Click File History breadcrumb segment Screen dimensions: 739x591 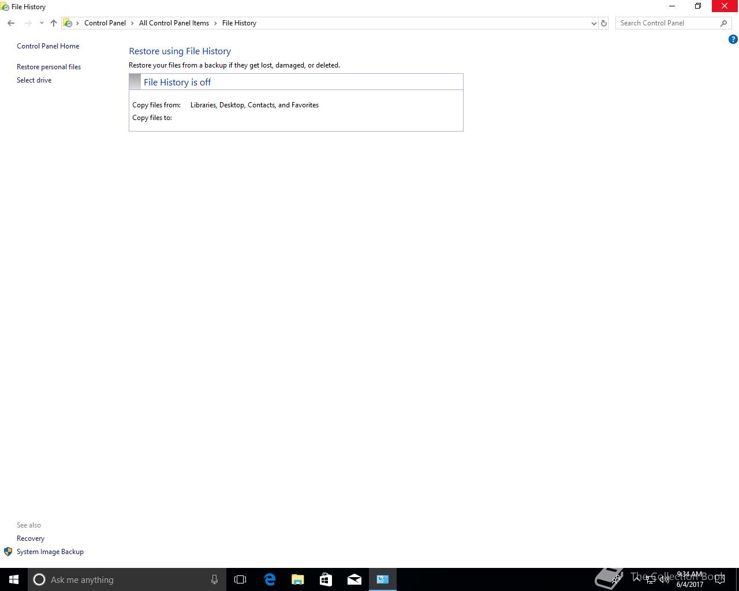pyautogui.click(x=239, y=23)
